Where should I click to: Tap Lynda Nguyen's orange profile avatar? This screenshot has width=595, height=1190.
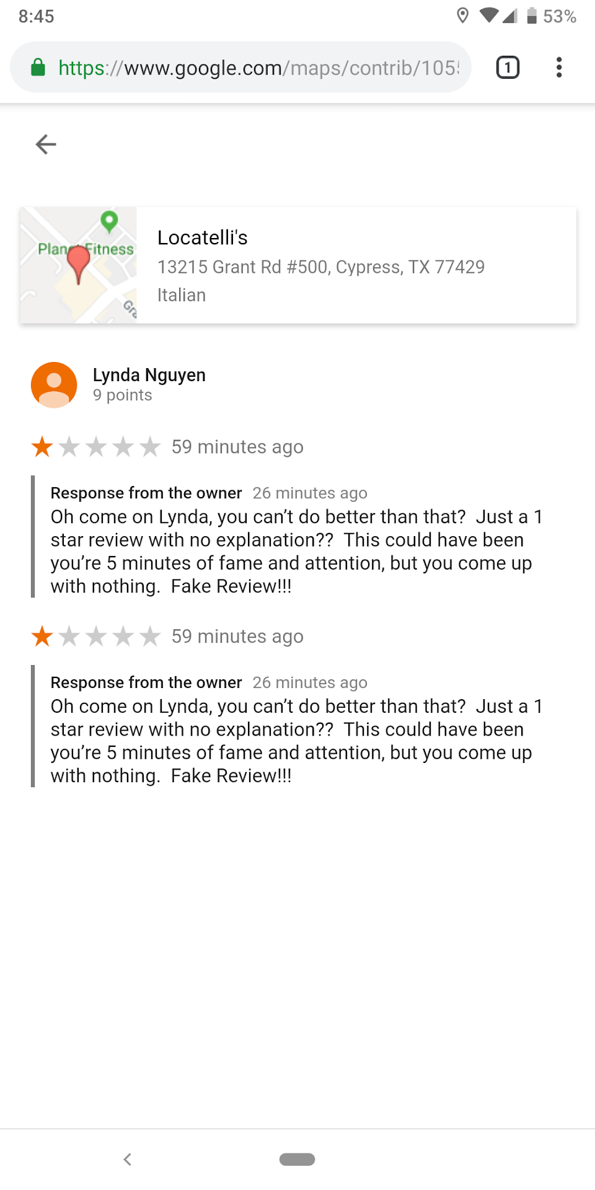pyautogui.click(x=54, y=385)
